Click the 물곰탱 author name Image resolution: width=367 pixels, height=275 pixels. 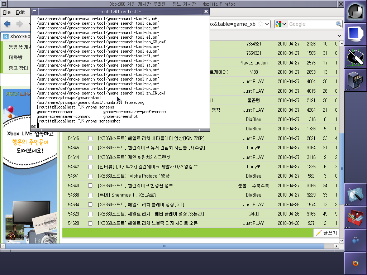(x=253, y=100)
